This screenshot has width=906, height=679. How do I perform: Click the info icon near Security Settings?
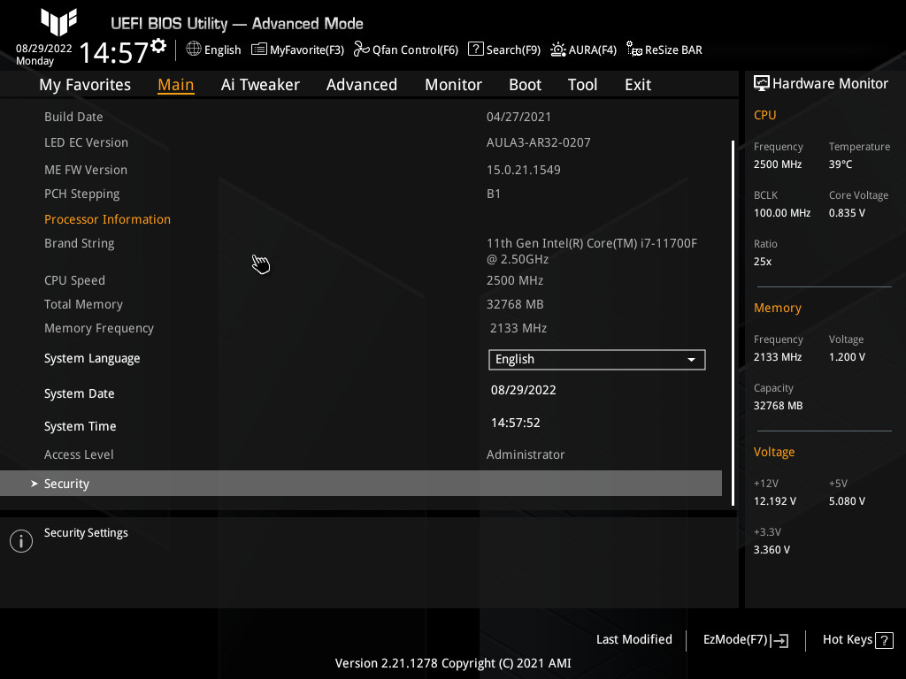pyautogui.click(x=20, y=540)
